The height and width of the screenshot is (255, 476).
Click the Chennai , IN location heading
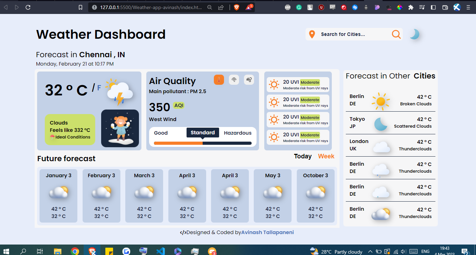[102, 55]
